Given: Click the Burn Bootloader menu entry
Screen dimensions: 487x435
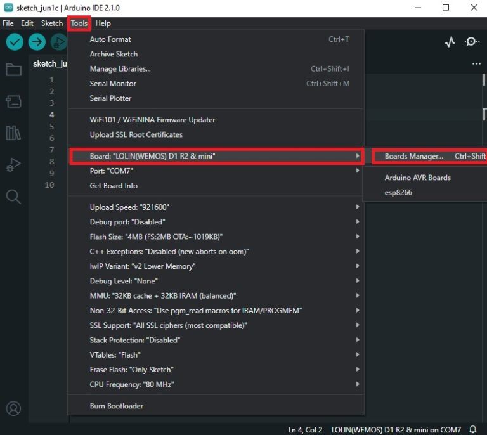Looking at the screenshot, I should coord(117,406).
